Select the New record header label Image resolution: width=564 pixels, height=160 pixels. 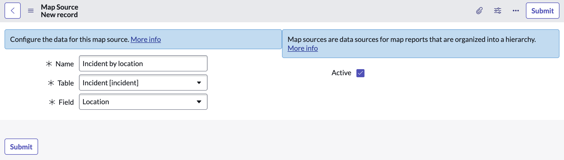tap(60, 15)
